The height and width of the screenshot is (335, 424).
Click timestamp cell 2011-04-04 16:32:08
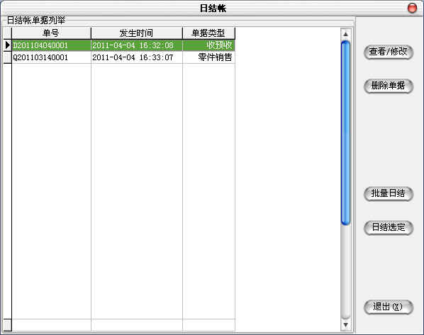coord(137,45)
